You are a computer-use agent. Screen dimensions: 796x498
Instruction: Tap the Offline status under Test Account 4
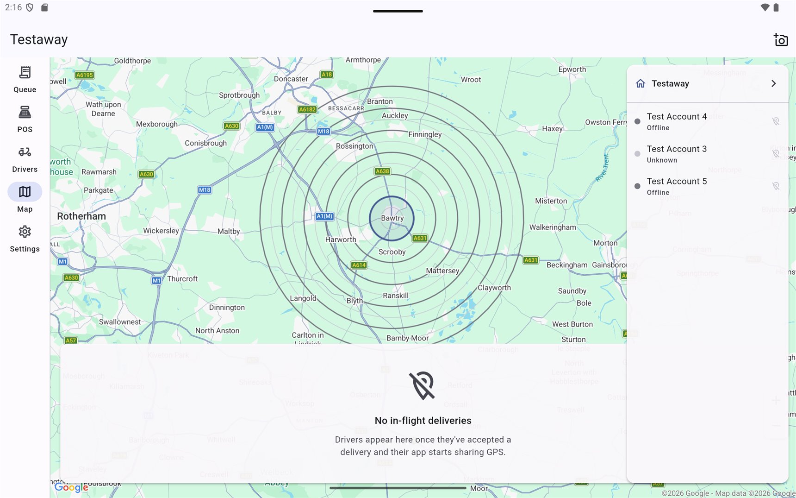tap(658, 128)
